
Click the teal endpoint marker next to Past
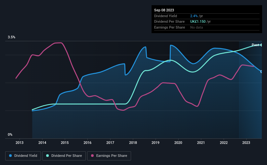coord(261,45)
